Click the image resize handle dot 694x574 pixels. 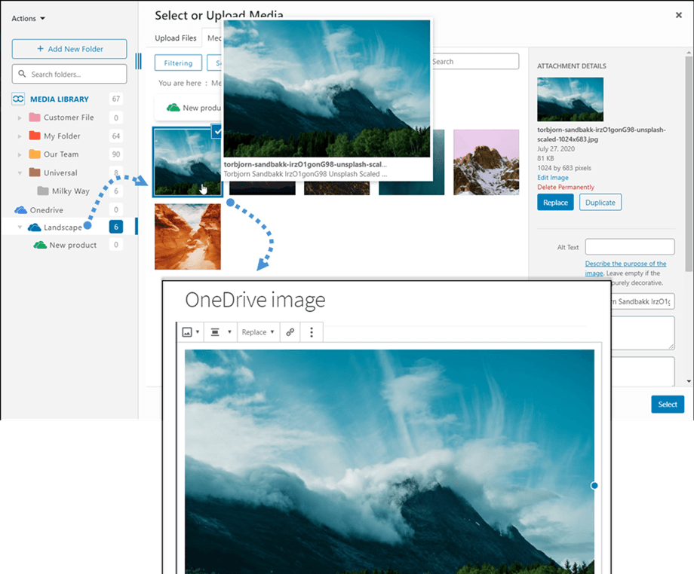[x=594, y=486]
